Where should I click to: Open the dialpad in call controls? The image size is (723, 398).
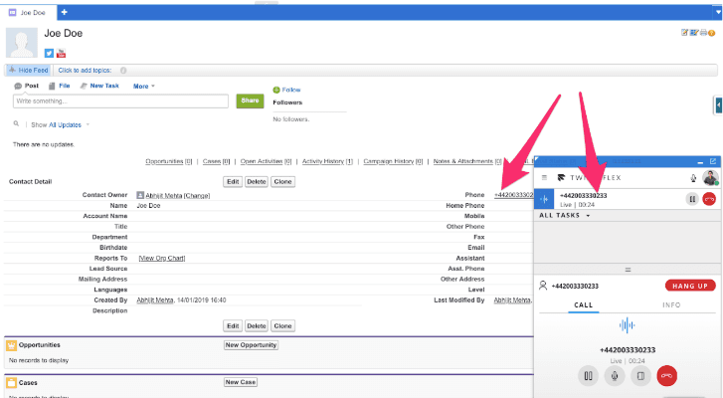click(641, 375)
